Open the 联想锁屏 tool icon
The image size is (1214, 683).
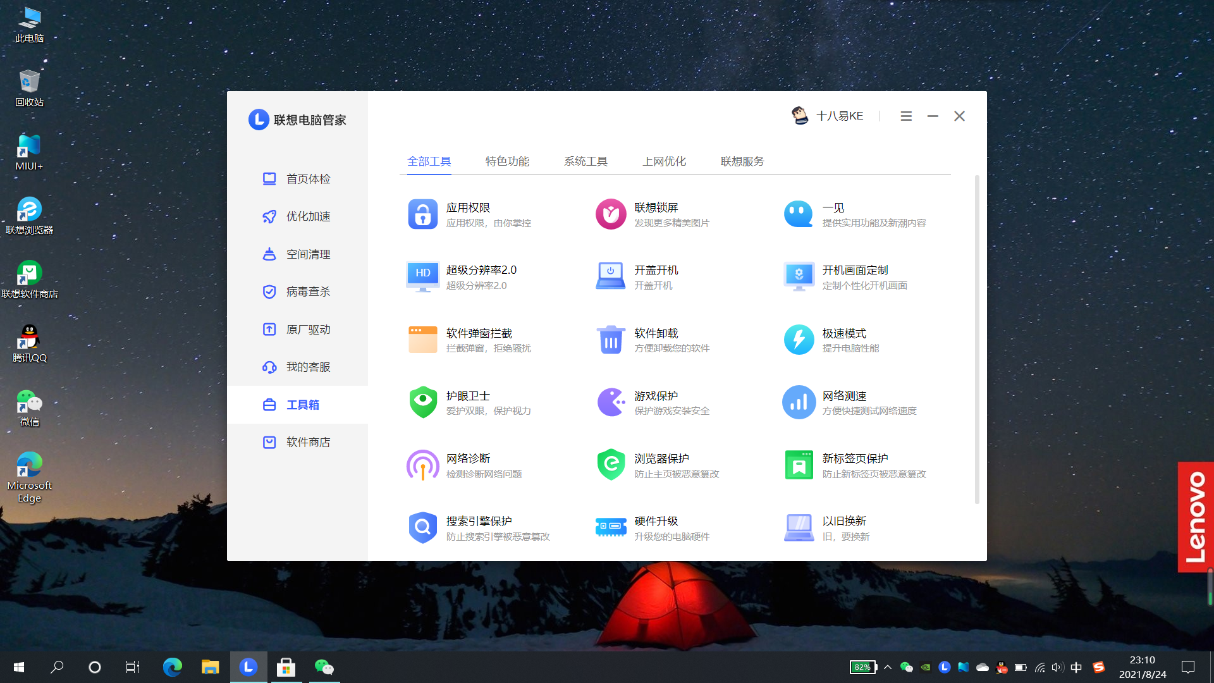[x=611, y=214]
